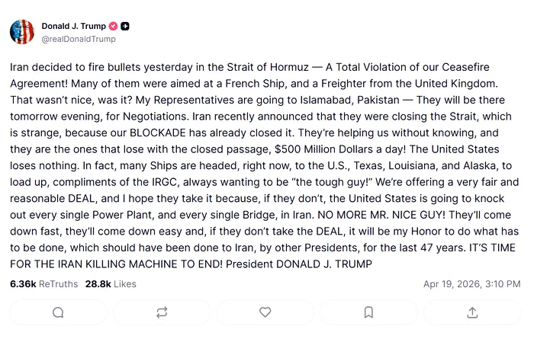534x342 pixels.
Task: Like the post with the heart icon
Action: pyautogui.click(x=265, y=312)
